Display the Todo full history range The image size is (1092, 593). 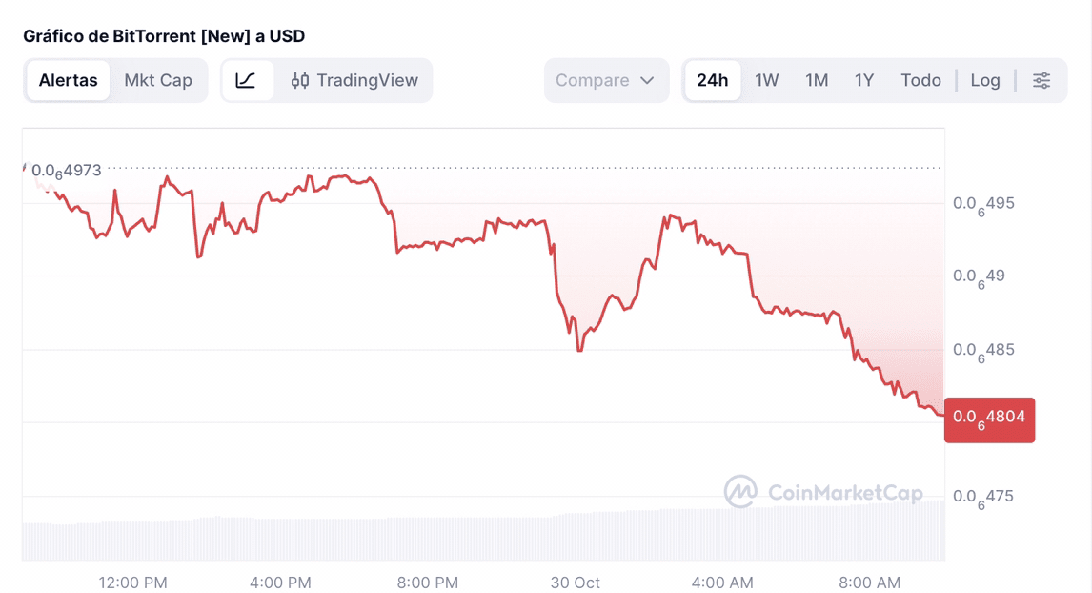pos(920,80)
